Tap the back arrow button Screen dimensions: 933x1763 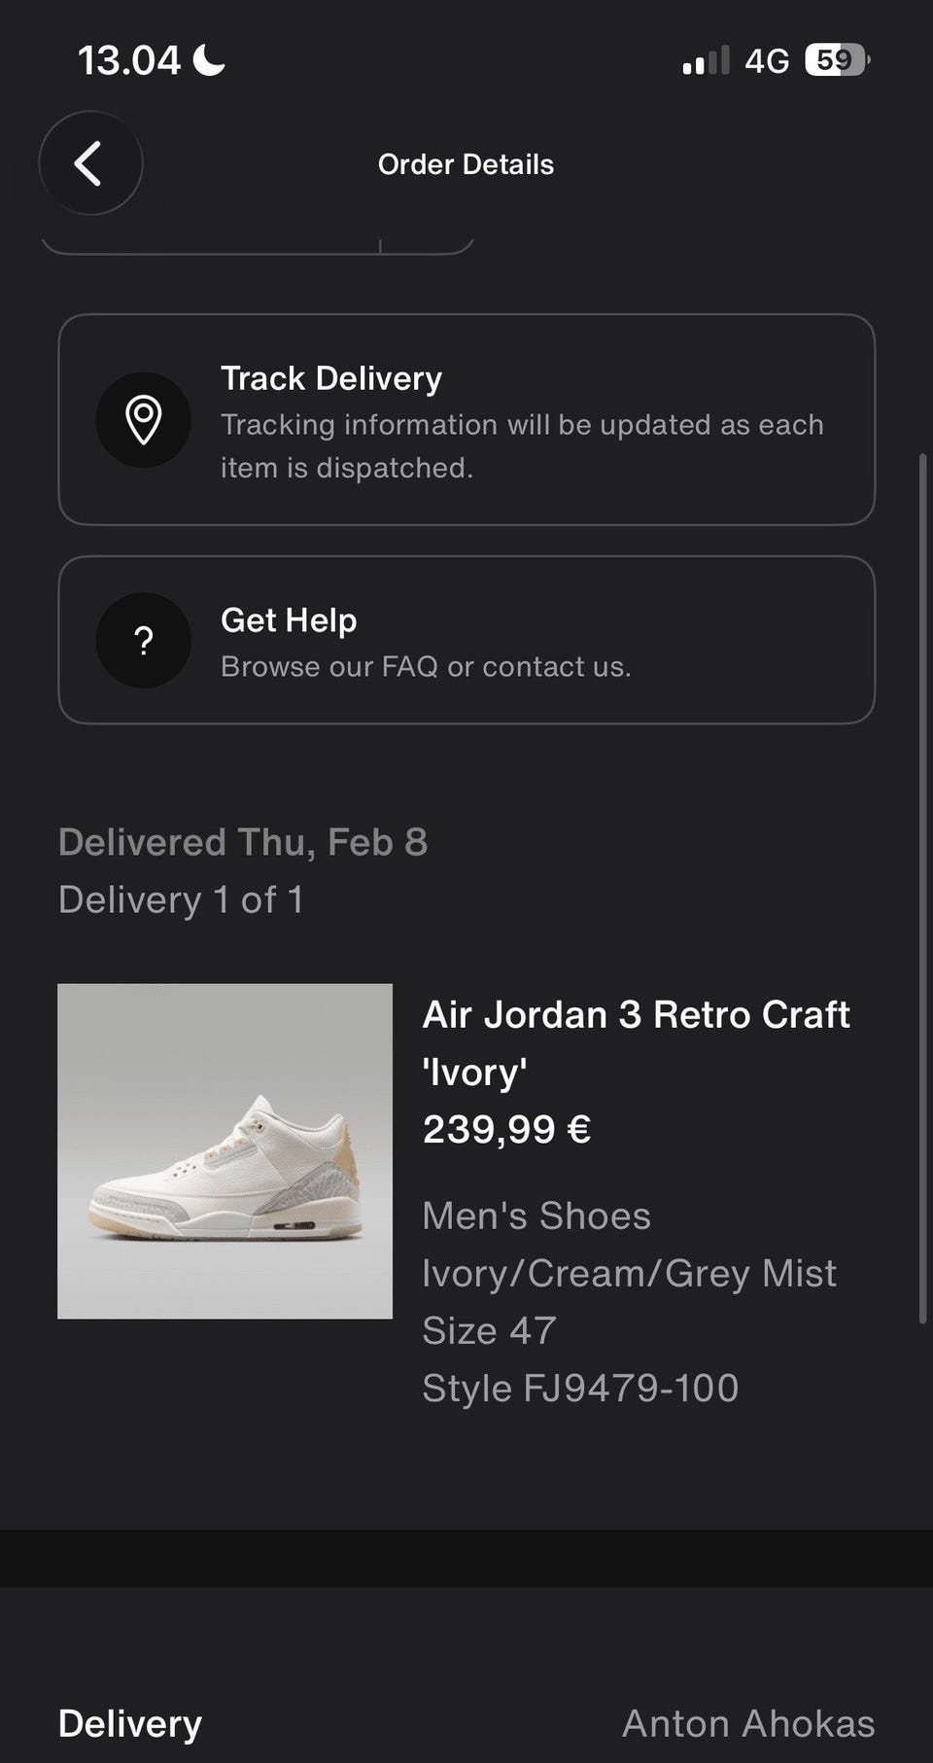pyautogui.click(x=90, y=163)
